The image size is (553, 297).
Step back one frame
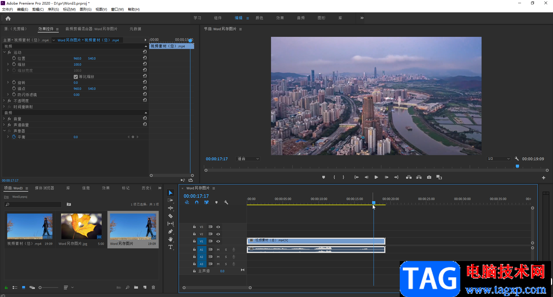(366, 177)
